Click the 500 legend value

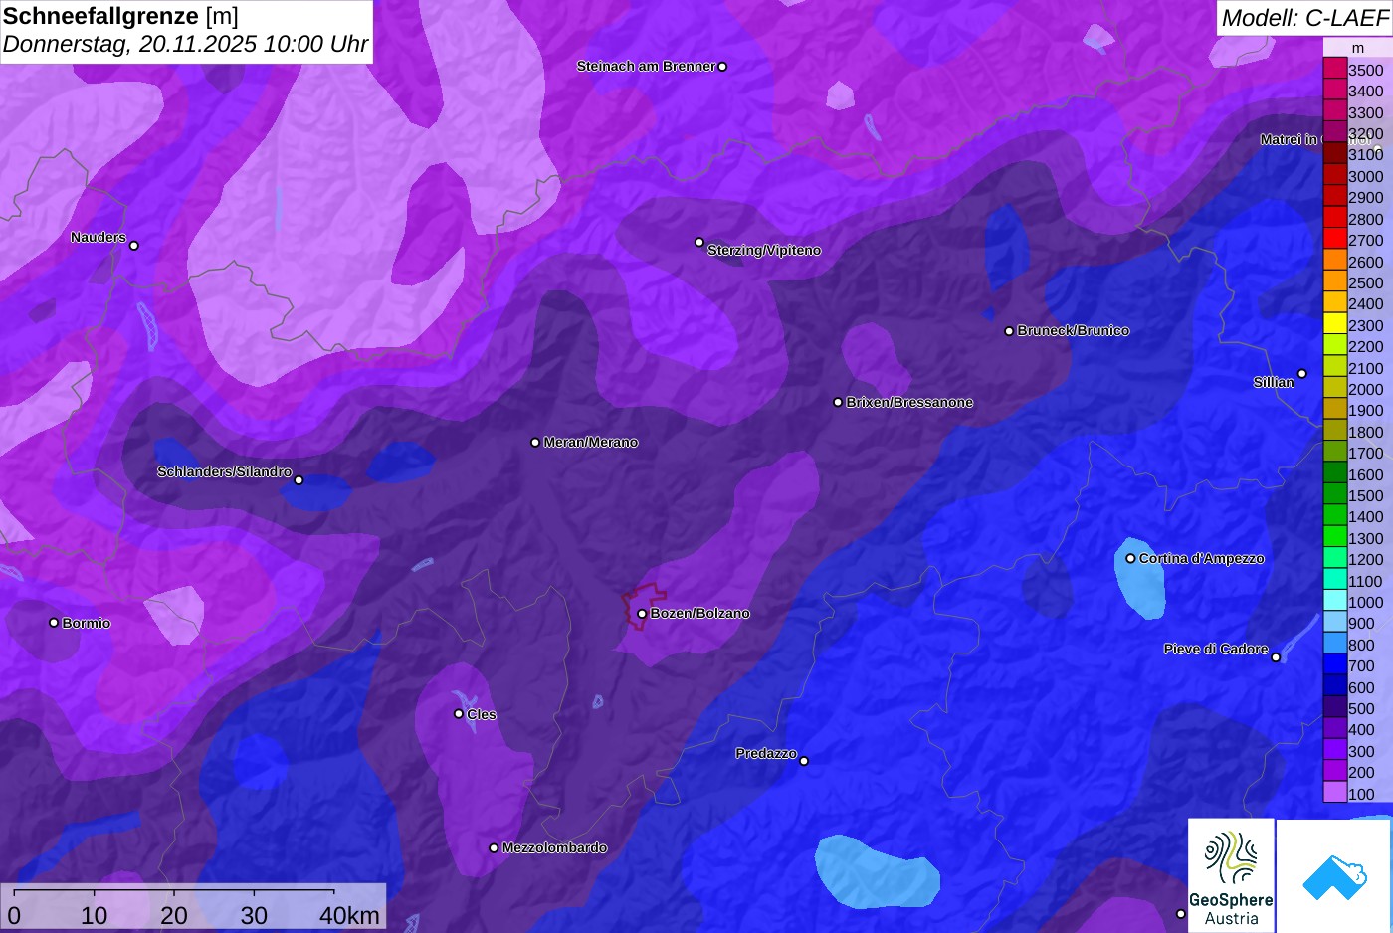(1361, 708)
